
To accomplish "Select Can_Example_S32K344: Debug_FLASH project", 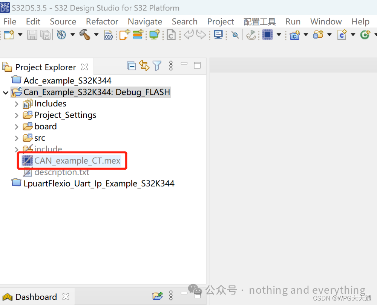I will [x=91, y=92].
